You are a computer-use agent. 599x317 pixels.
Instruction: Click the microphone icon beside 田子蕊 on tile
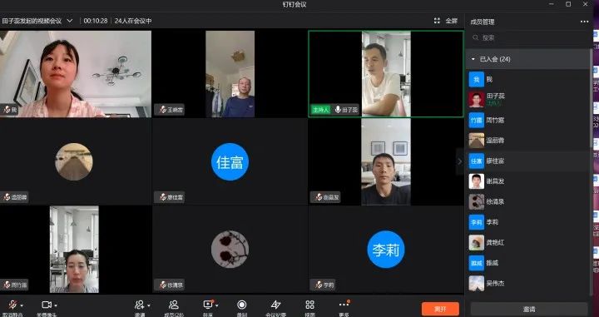[x=338, y=110]
